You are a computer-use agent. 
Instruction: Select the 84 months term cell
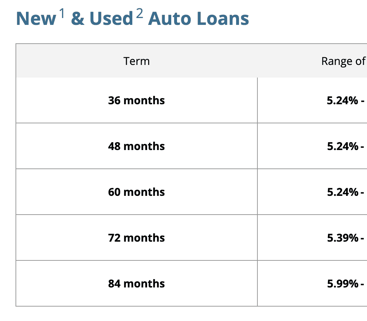(x=136, y=283)
